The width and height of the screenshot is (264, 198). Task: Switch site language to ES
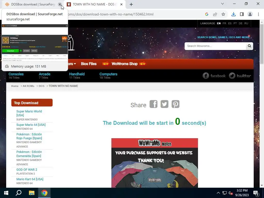230,23
